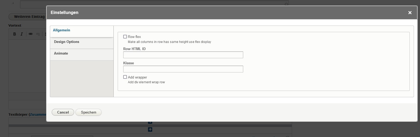Viewport: 420px width, 137px height.
Task: Open the Zusammenfassung link next to Textkörper
Action: 38,115
